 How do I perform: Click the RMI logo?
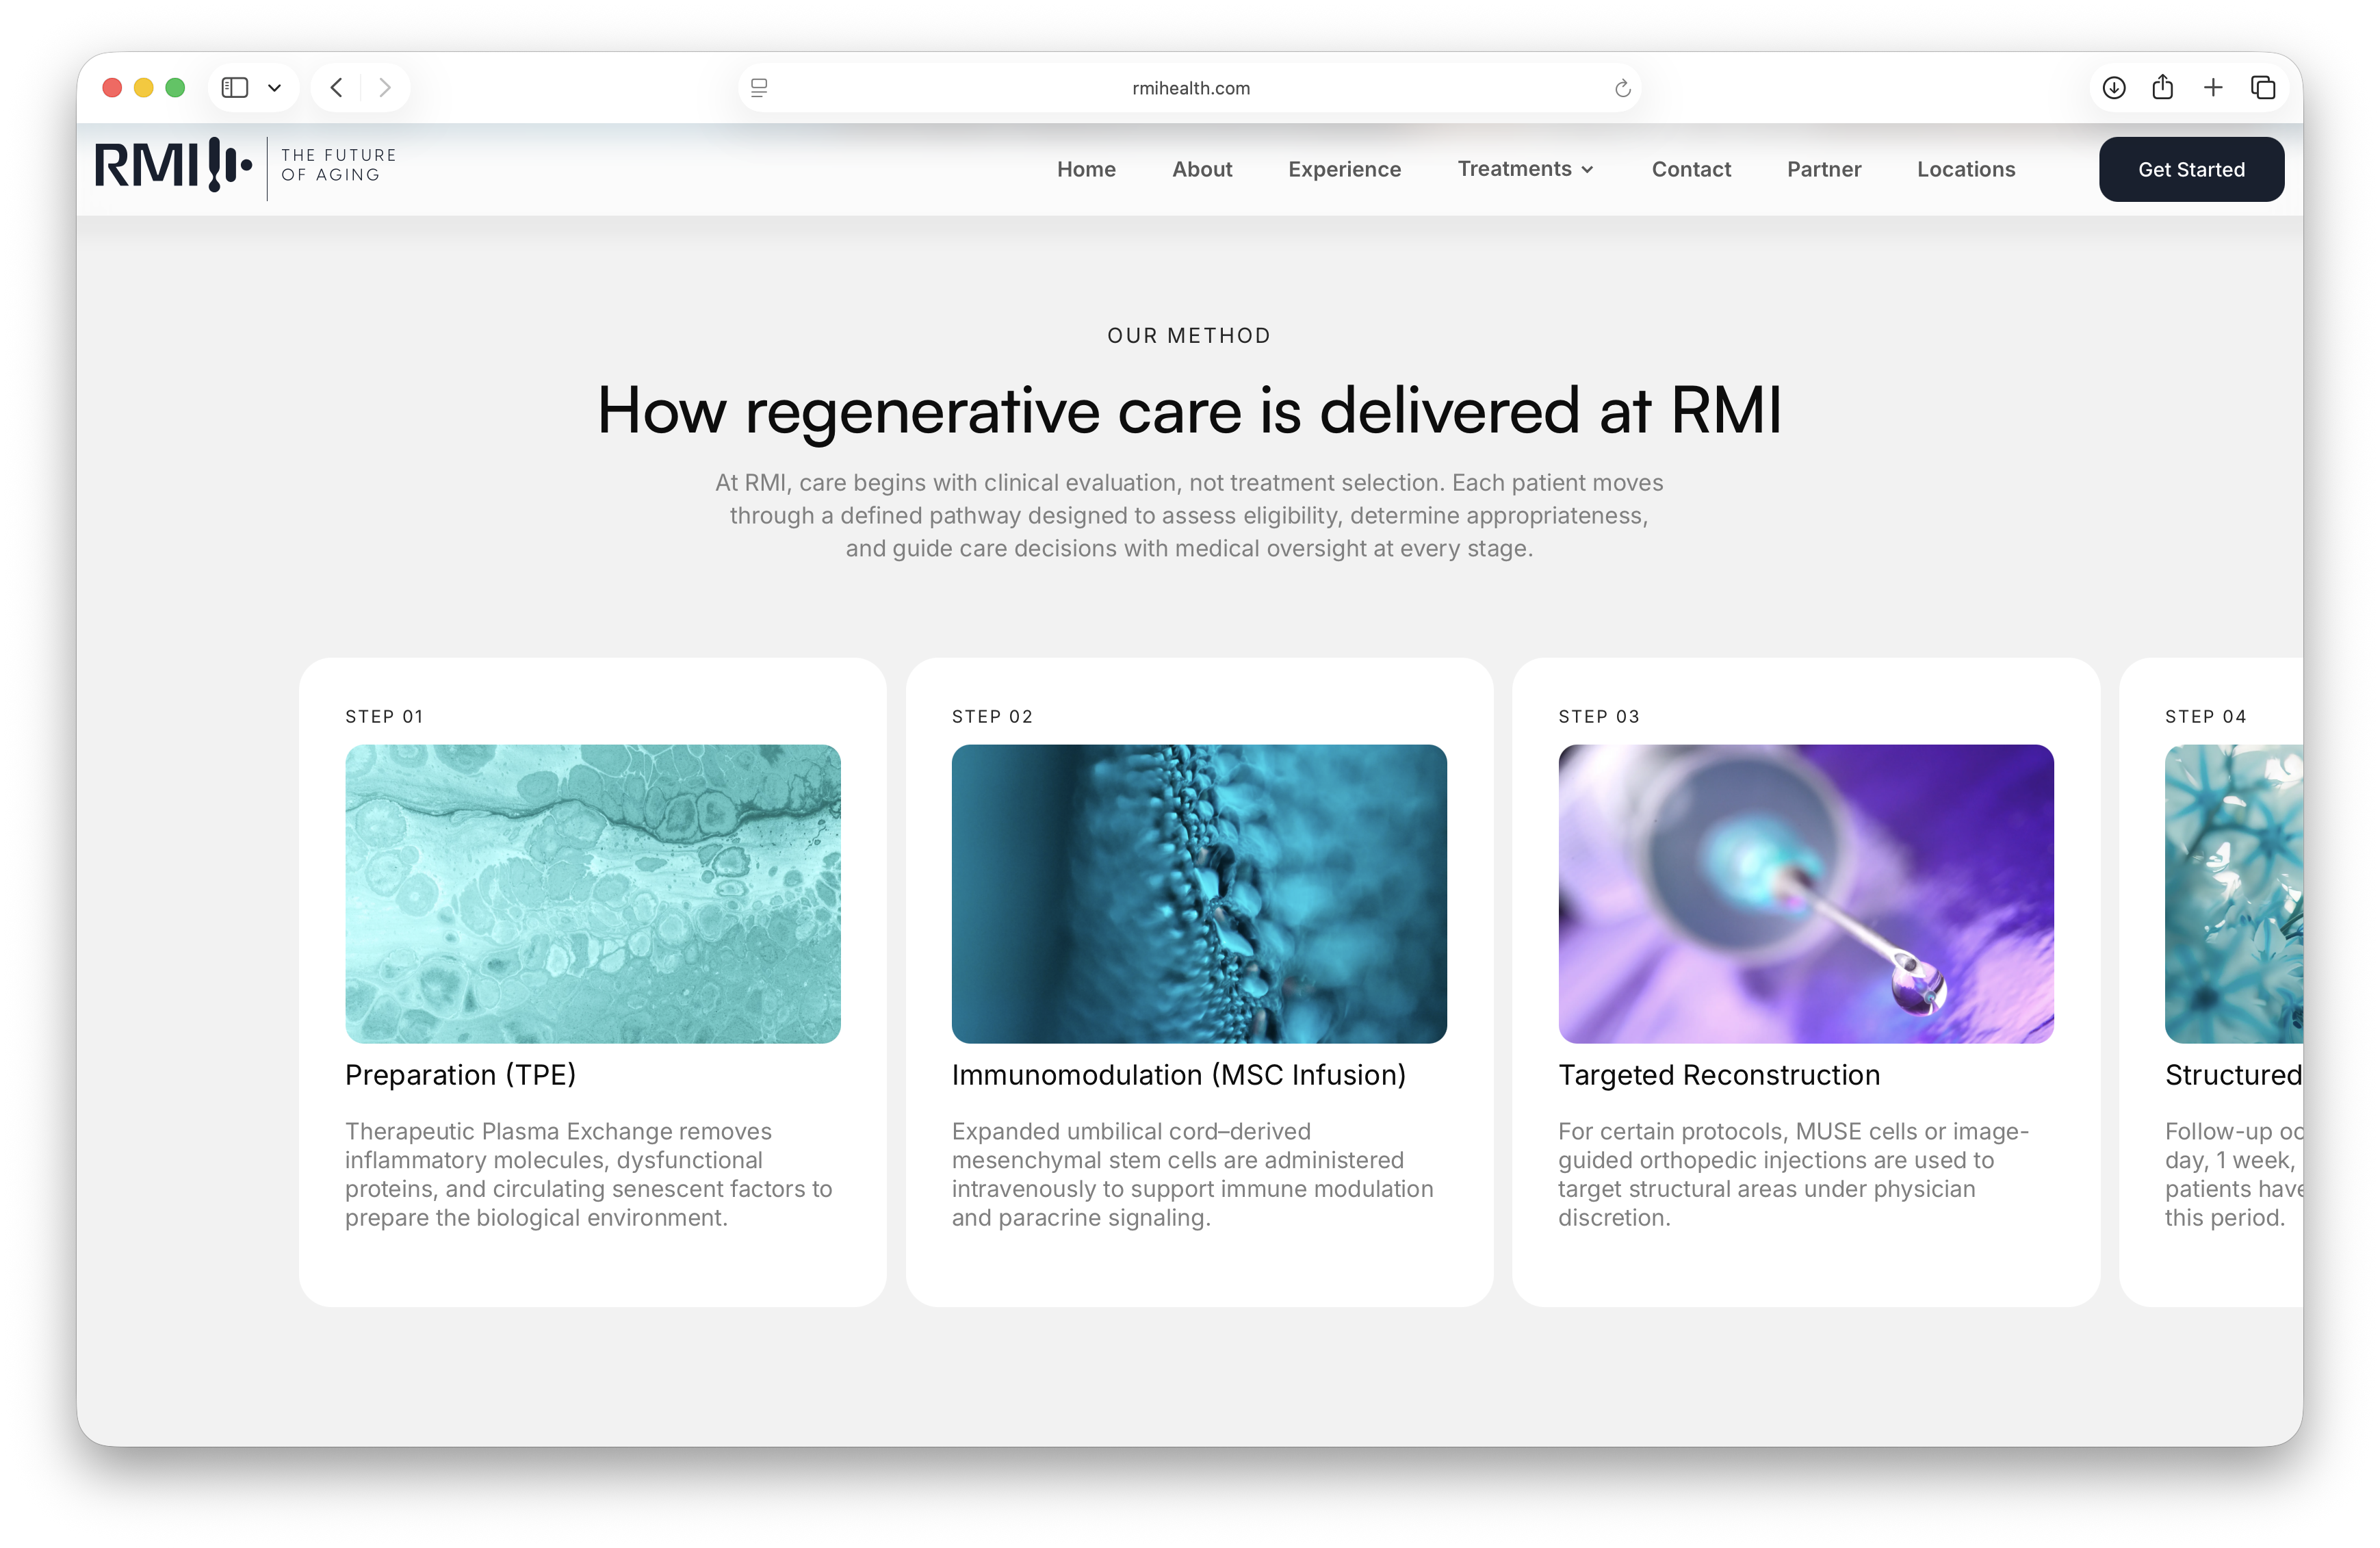[x=173, y=165]
